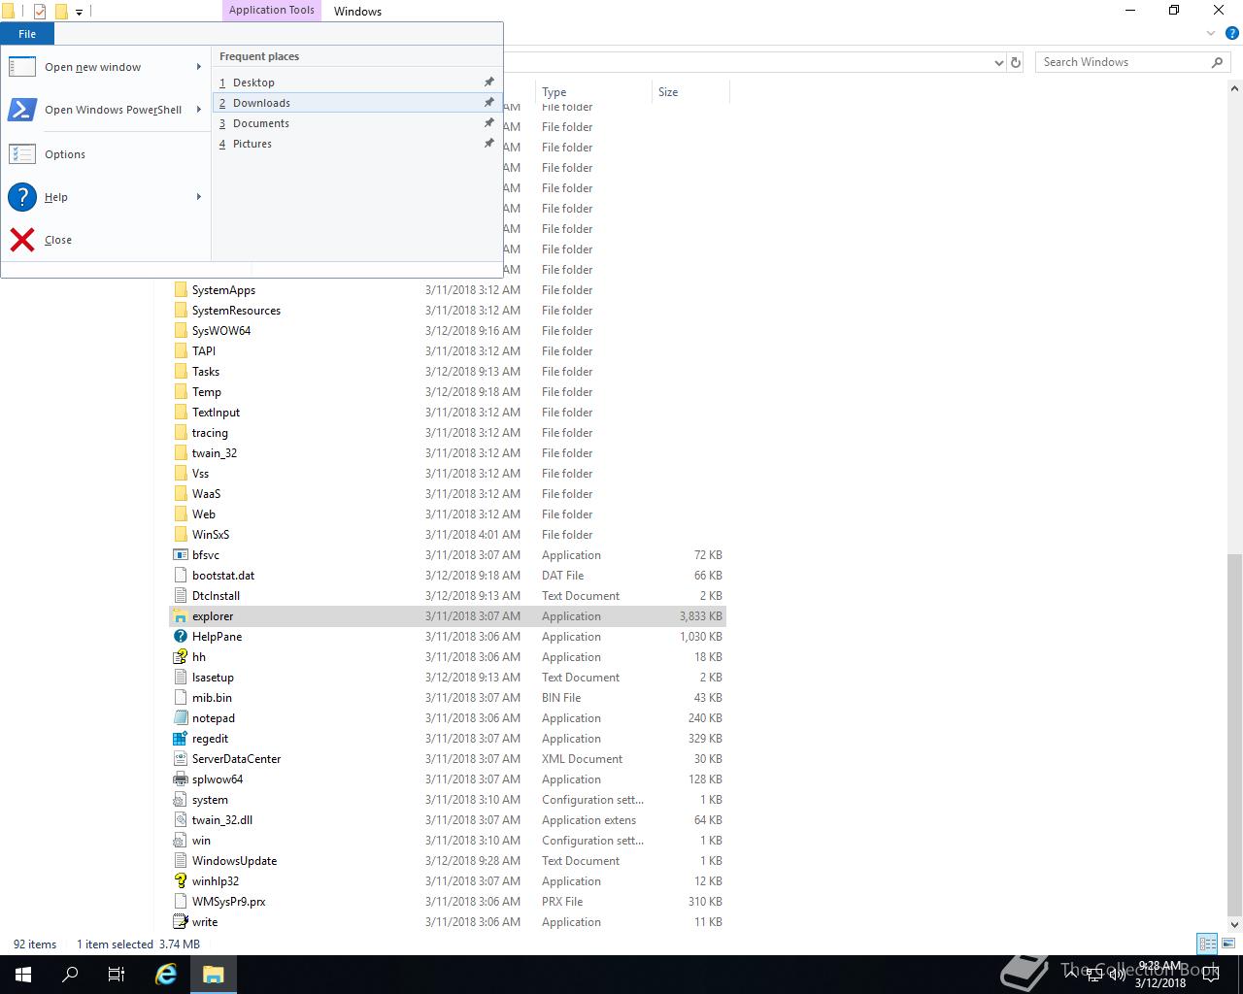Click the write application icon
The height and width of the screenshot is (994, 1243).
[x=180, y=922]
